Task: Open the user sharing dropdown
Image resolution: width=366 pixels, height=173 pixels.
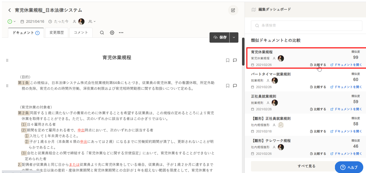Action: pyautogui.click(x=92, y=22)
